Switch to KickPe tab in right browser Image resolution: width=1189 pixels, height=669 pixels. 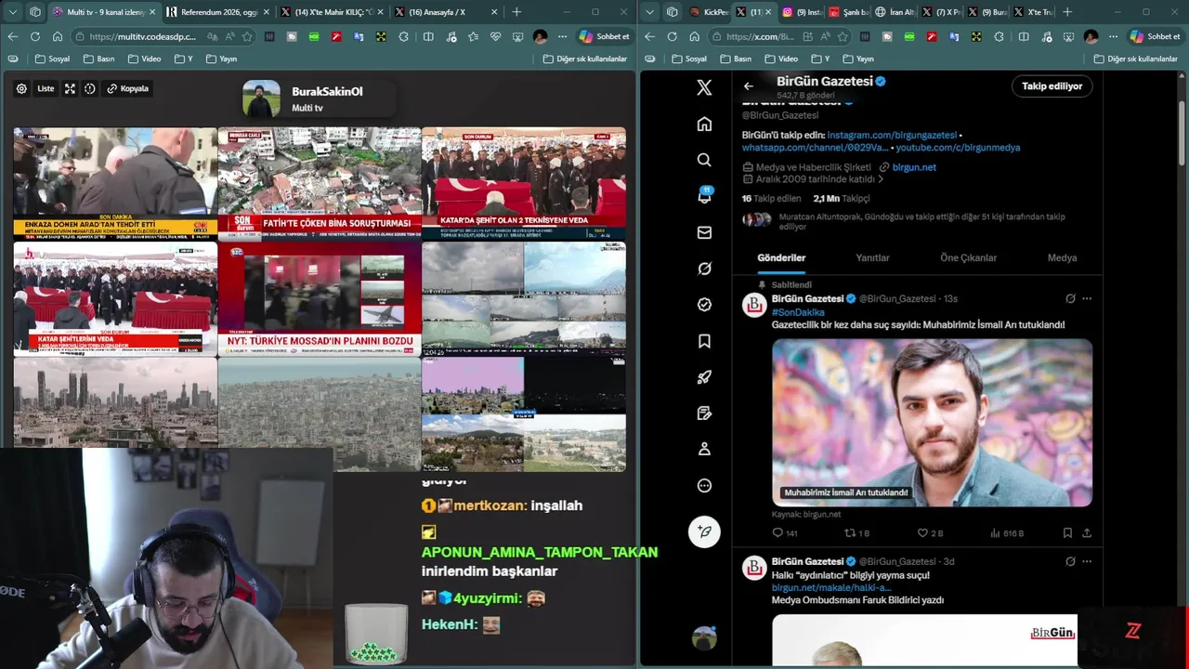click(x=709, y=12)
